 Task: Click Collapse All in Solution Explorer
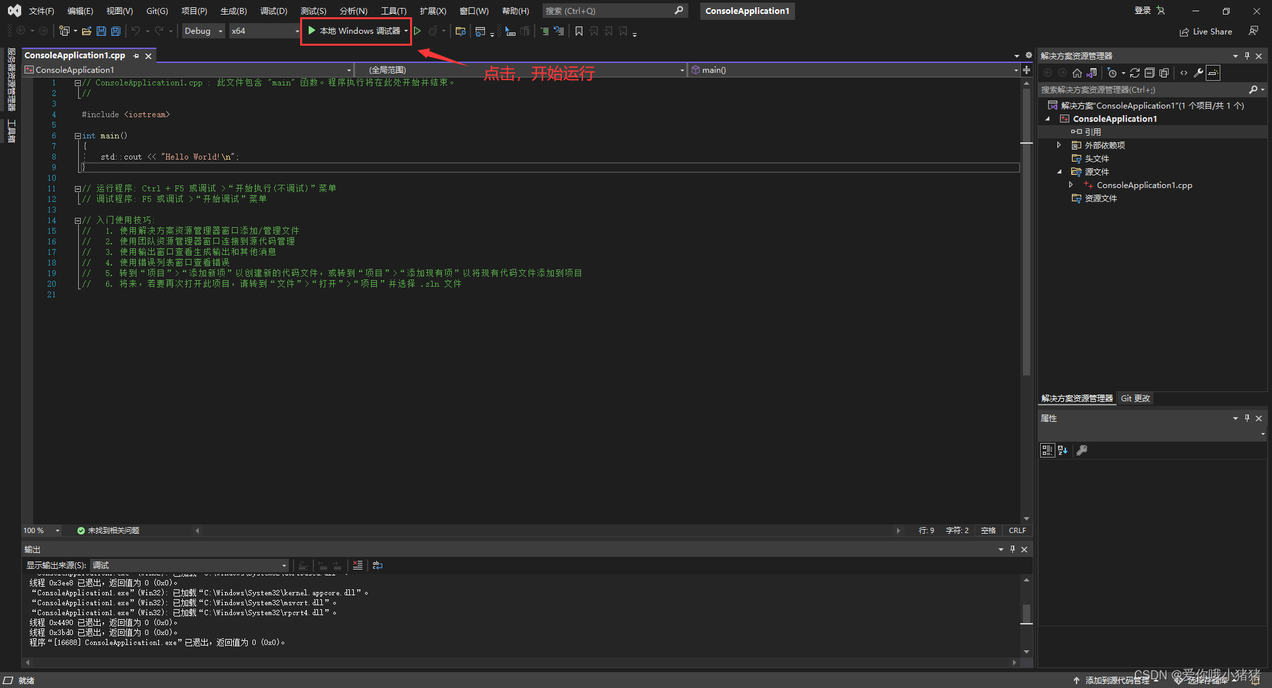(1149, 73)
